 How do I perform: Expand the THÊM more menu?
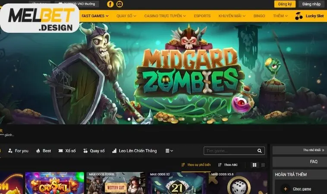[280, 16]
